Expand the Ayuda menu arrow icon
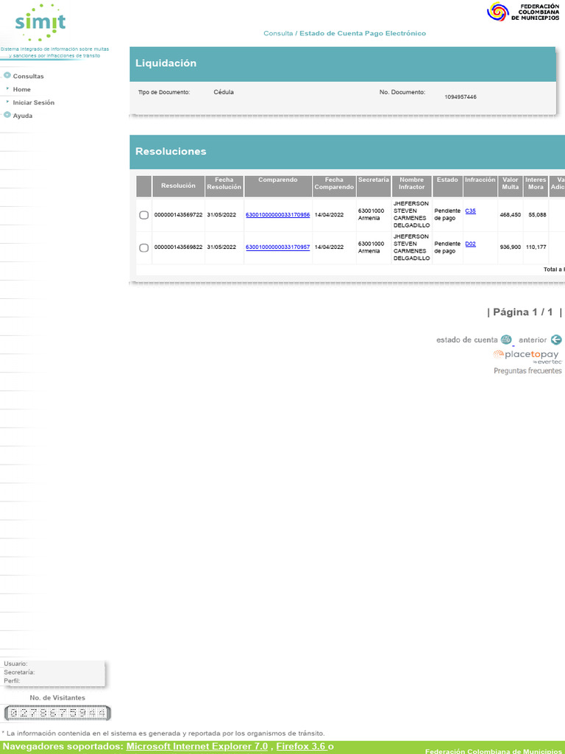The width and height of the screenshot is (565, 754). (x=7, y=115)
